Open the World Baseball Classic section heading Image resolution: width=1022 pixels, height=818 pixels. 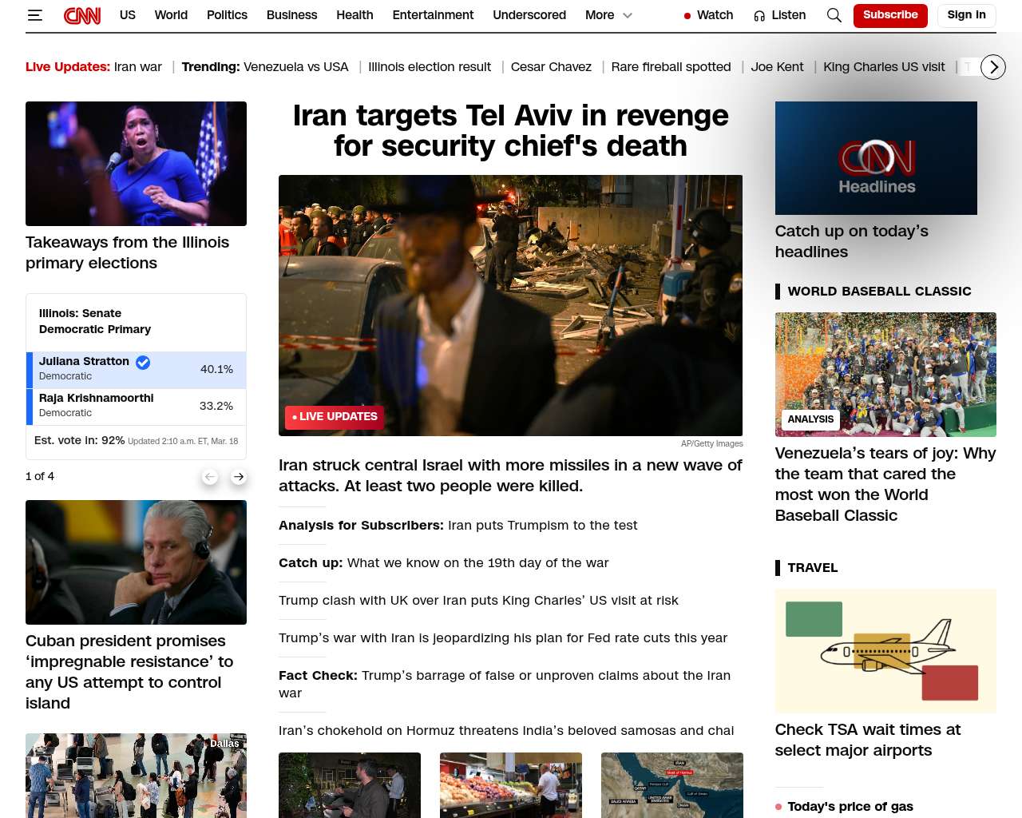click(879, 292)
